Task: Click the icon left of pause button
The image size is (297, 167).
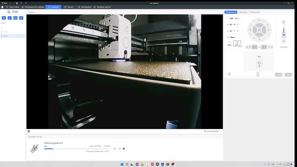Action: 115,149
